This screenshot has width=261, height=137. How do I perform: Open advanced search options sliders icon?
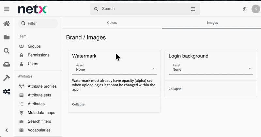point(193,9)
